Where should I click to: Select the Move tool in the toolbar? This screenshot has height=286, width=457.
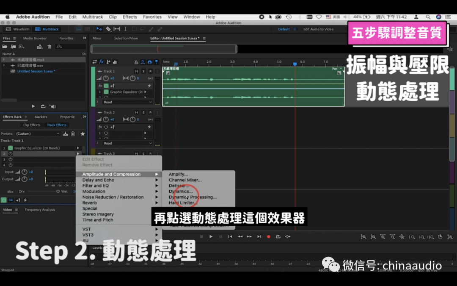click(x=99, y=29)
